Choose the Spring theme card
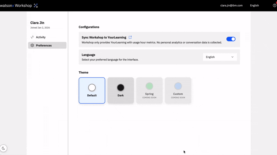Image resolution: width=277 pixels, height=155 pixels. coord(149,91)
